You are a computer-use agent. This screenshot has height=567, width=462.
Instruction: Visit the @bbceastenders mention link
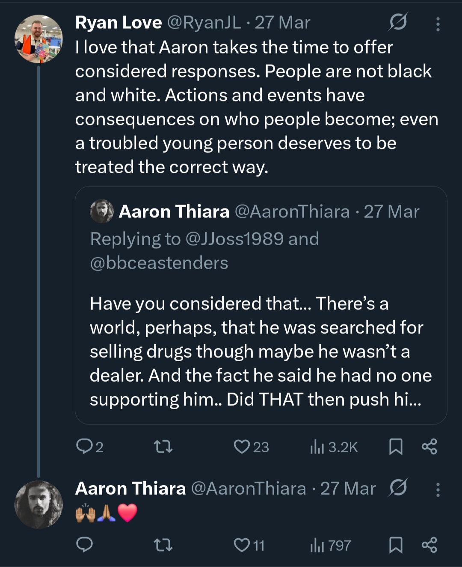coord(159,263)
